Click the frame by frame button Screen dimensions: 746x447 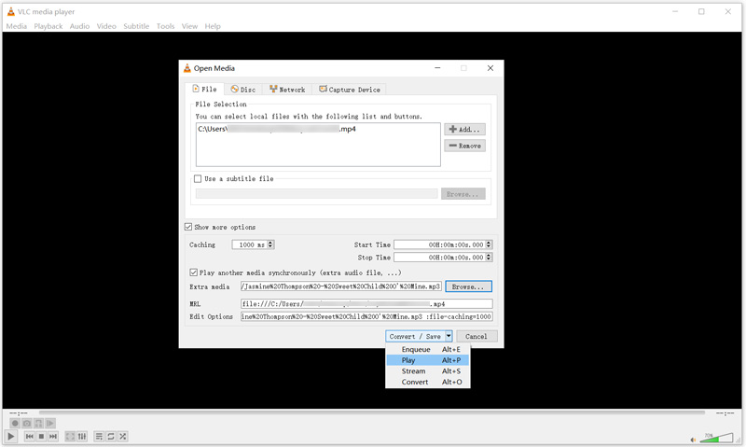[x=50, y=423]
